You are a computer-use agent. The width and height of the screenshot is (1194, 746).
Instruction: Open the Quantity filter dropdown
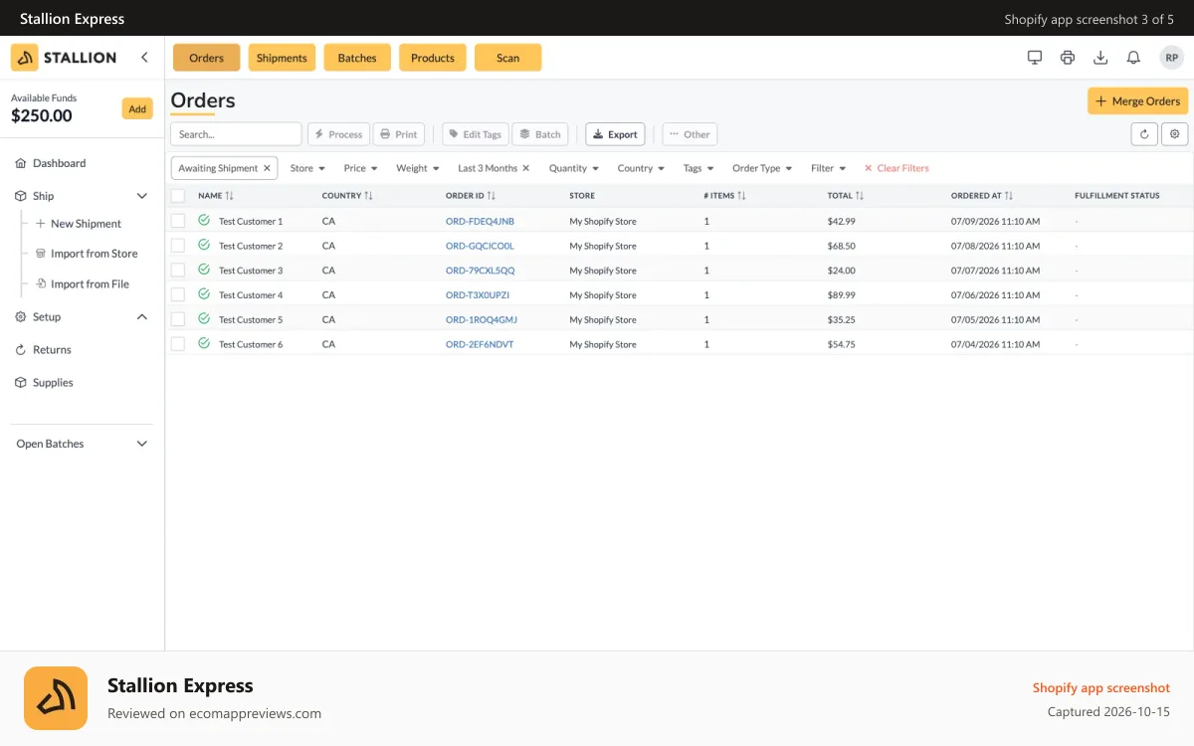574,168
